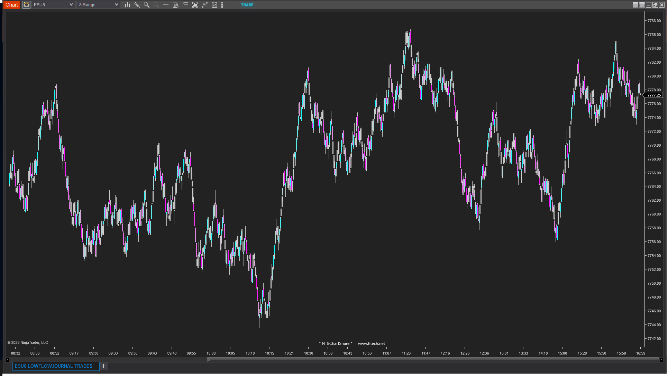Click the ESU6 instrument input field
The width and height of the screenshot is (668, 376).
click(x=50, y=5)
